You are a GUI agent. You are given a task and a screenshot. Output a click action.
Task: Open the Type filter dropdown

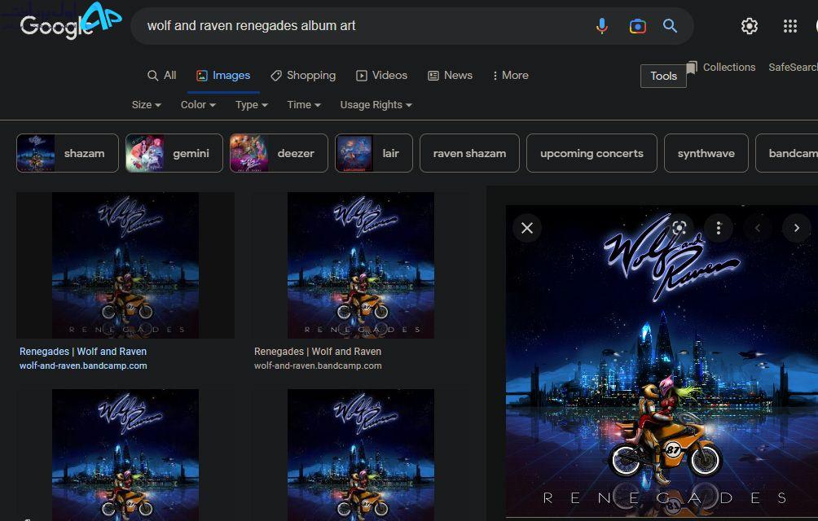252,105
